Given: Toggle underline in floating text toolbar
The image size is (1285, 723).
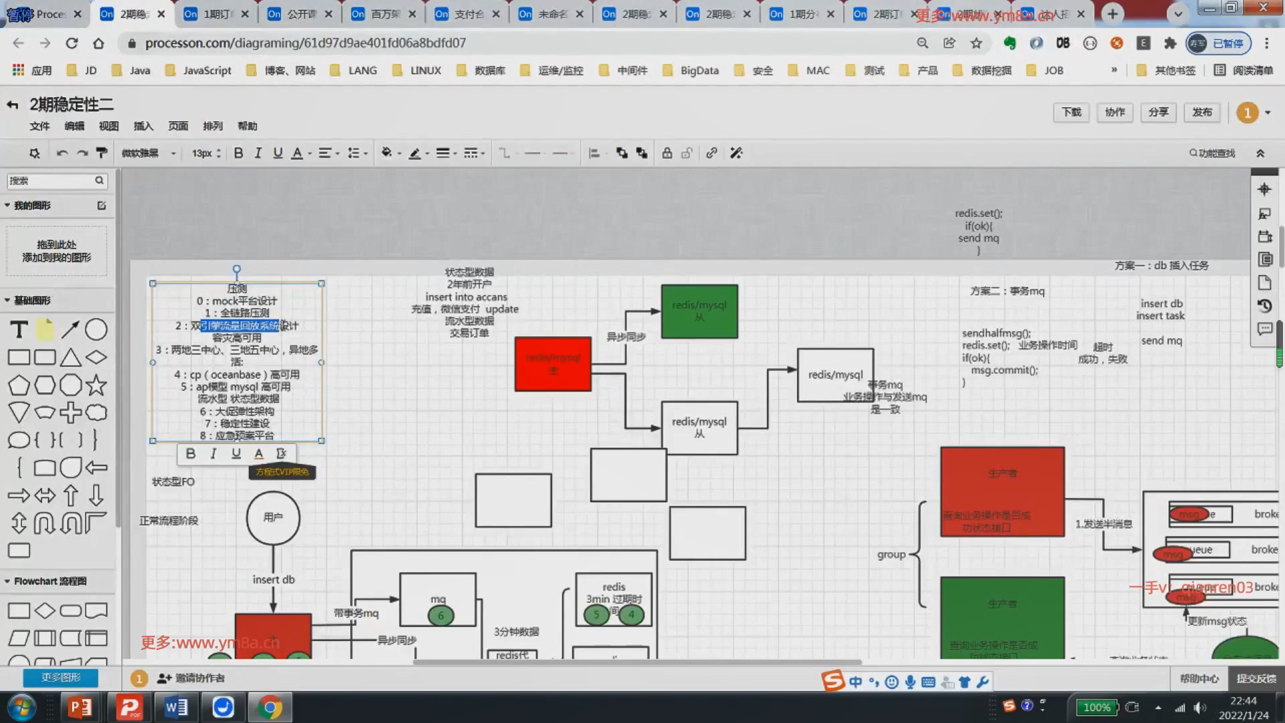Looking at the screenshot, I should (236, 454).
